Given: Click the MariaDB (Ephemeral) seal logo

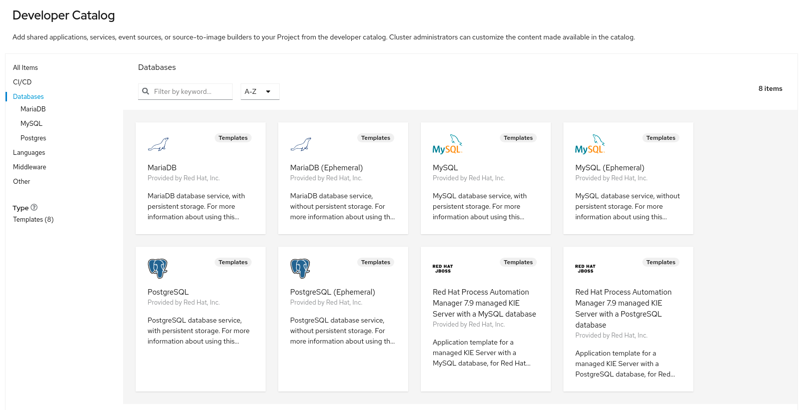Looking at the screenshot, I should point(301,144).
